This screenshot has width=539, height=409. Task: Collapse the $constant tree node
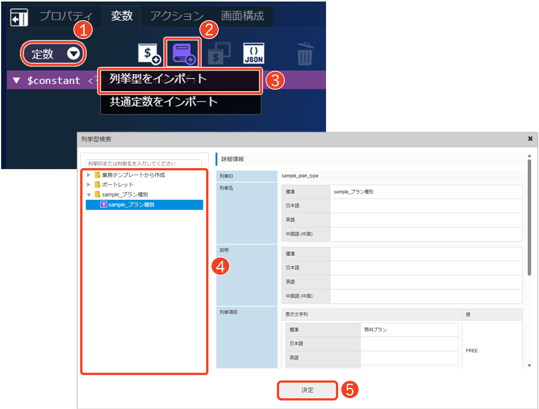(x=16, y=81)
